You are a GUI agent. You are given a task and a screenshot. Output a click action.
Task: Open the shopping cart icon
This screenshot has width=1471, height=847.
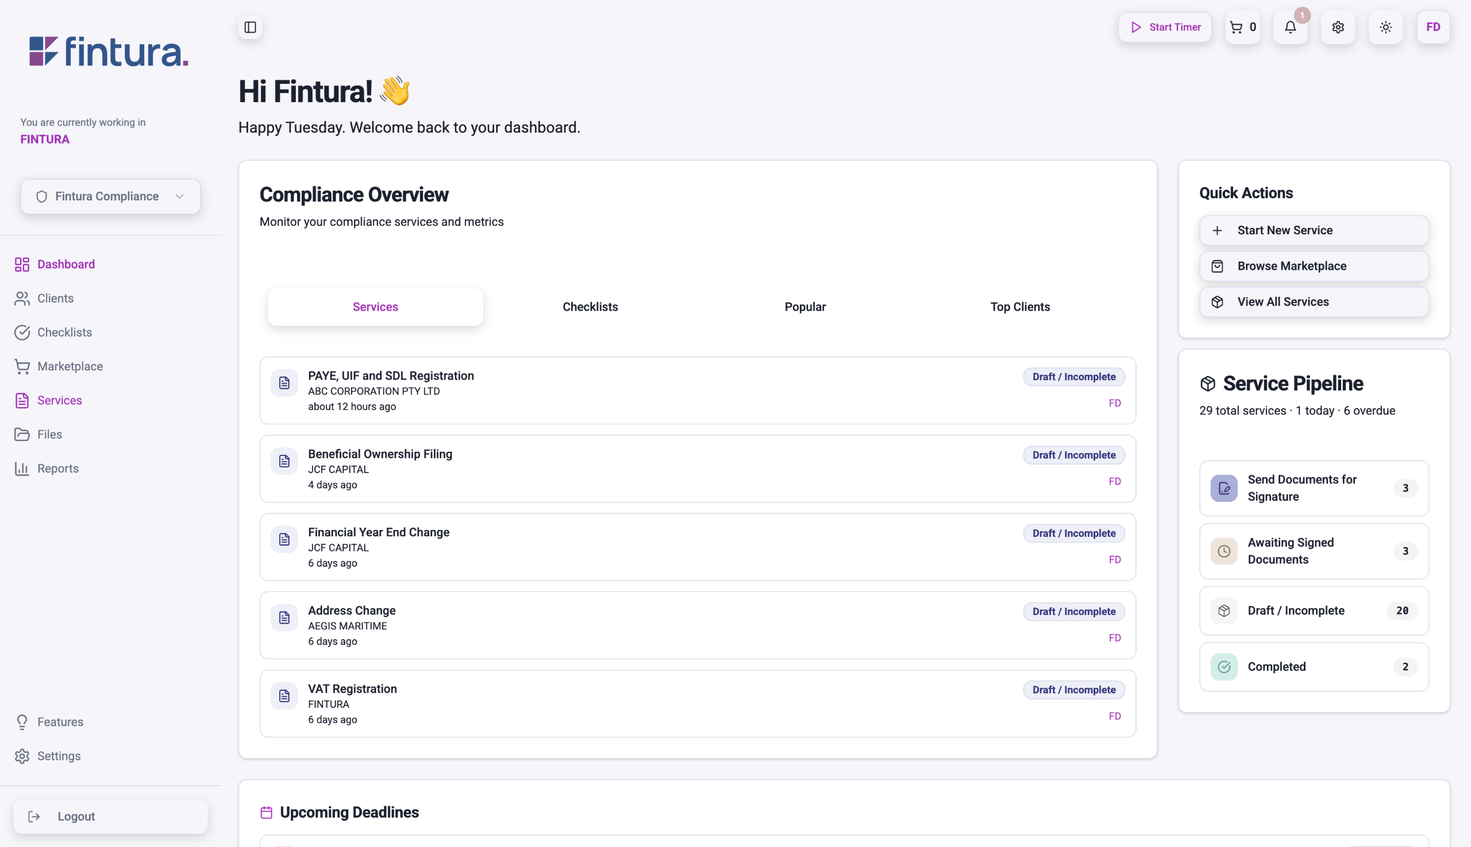click(x=1242, y=28)
